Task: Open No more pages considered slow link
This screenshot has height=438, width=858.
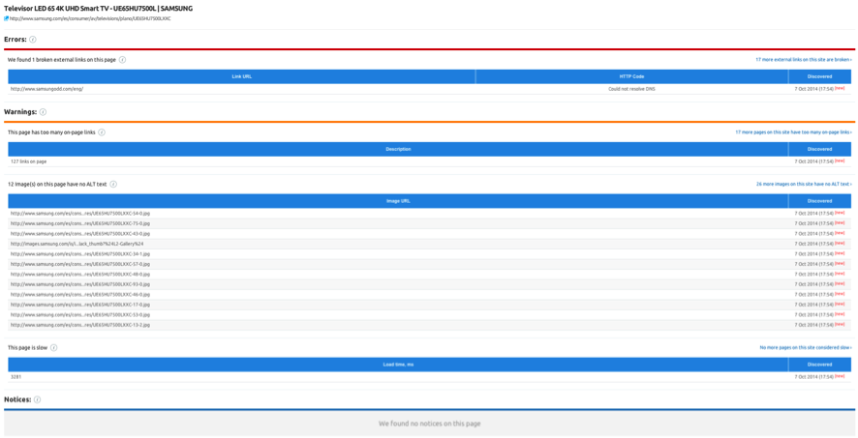Action: [x=805, y=348]
